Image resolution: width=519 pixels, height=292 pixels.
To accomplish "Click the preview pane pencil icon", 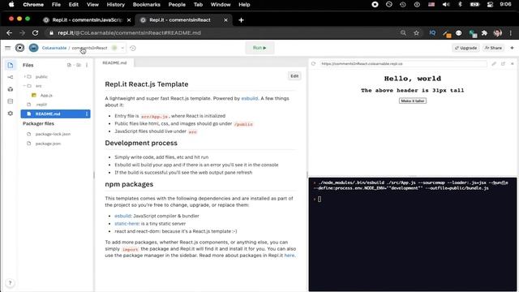I will point(494,63).
